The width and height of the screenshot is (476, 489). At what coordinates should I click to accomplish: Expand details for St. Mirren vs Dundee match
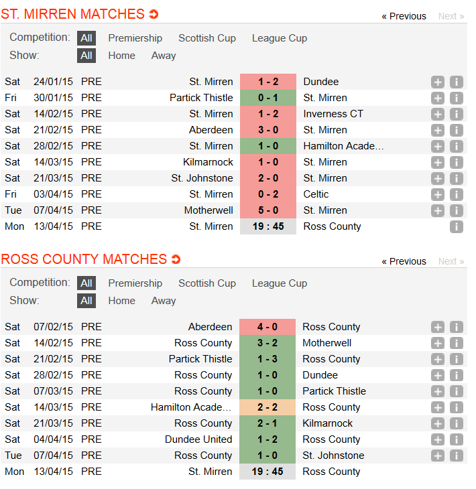click(438, 82)
